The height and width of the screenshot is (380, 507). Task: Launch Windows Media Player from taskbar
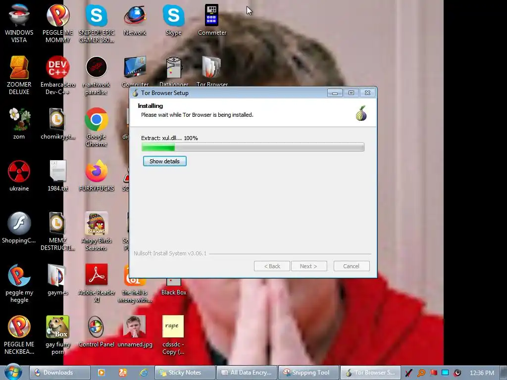pos(101,373)
